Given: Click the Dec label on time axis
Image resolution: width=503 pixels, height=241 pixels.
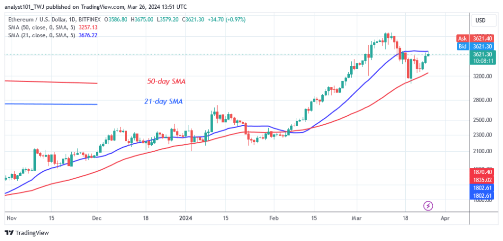Looking at the screenshot, I should coord(97,218).
